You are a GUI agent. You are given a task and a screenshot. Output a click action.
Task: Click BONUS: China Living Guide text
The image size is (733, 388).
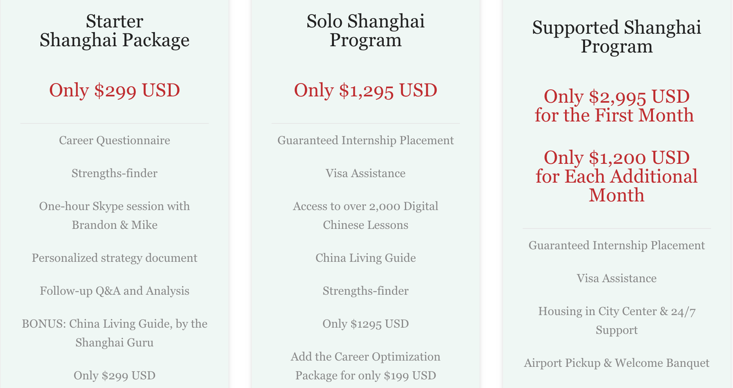[115, 333]
